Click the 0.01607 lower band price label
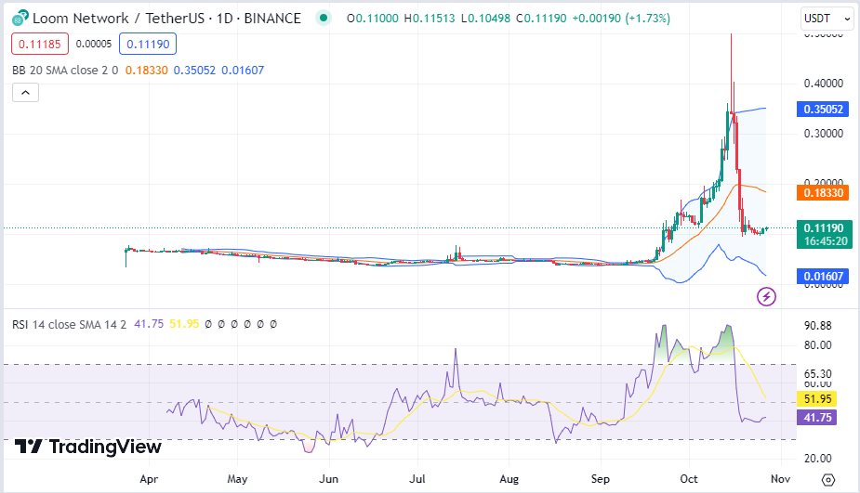The width and height of the screenshot is (860, 493). [x=823, y=276]
